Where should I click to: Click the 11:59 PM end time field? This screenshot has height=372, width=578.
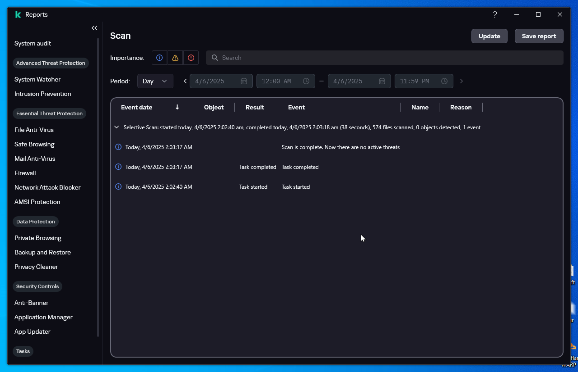[x=424, y=81]
